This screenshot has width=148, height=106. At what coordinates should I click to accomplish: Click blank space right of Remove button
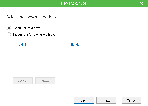tap(98, 81)
